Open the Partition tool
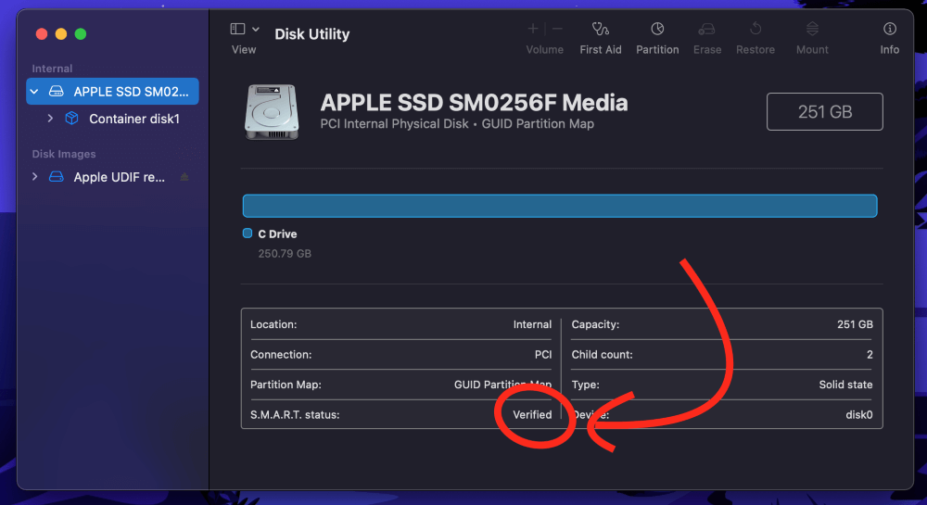The height and width of the screenshot is (505, 927). tap(657, 38)
